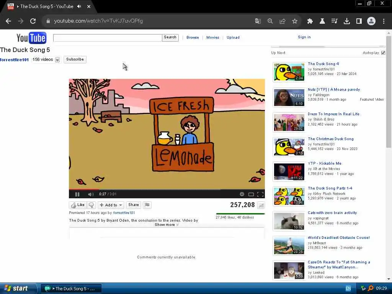Mute the video using the speaker icon

tap(90, 194)
